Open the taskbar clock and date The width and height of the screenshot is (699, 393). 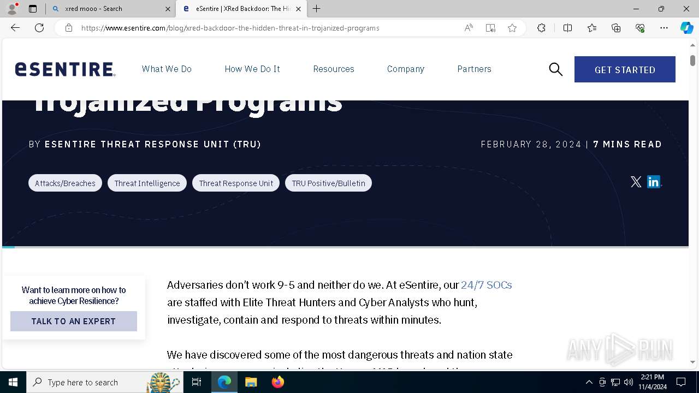point(652,382)
